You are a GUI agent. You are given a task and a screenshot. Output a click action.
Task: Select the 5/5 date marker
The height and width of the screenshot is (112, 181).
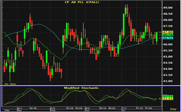click(53, 108)
